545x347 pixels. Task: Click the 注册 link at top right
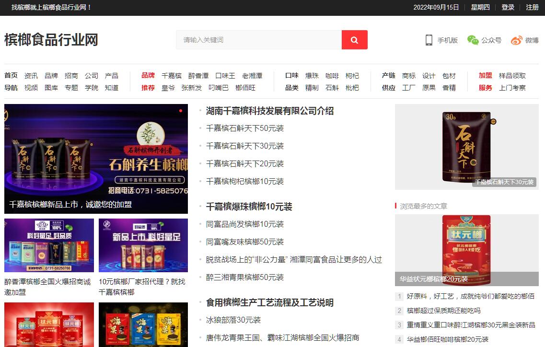532,7
